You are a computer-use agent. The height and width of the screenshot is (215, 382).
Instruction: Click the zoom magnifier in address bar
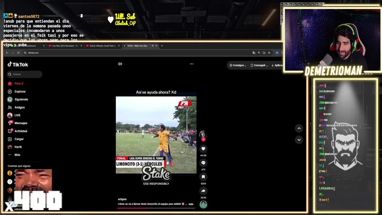click(259, 53)
